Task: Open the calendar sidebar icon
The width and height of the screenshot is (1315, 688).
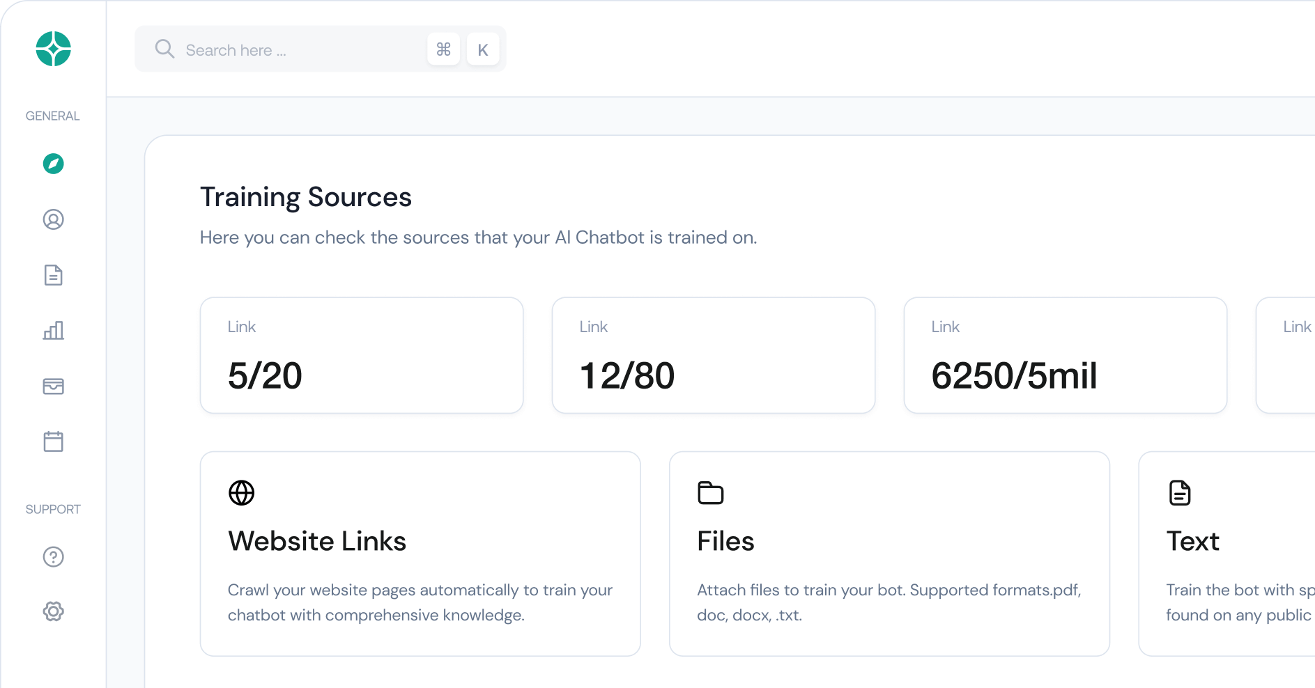Action: coord(54,441)
